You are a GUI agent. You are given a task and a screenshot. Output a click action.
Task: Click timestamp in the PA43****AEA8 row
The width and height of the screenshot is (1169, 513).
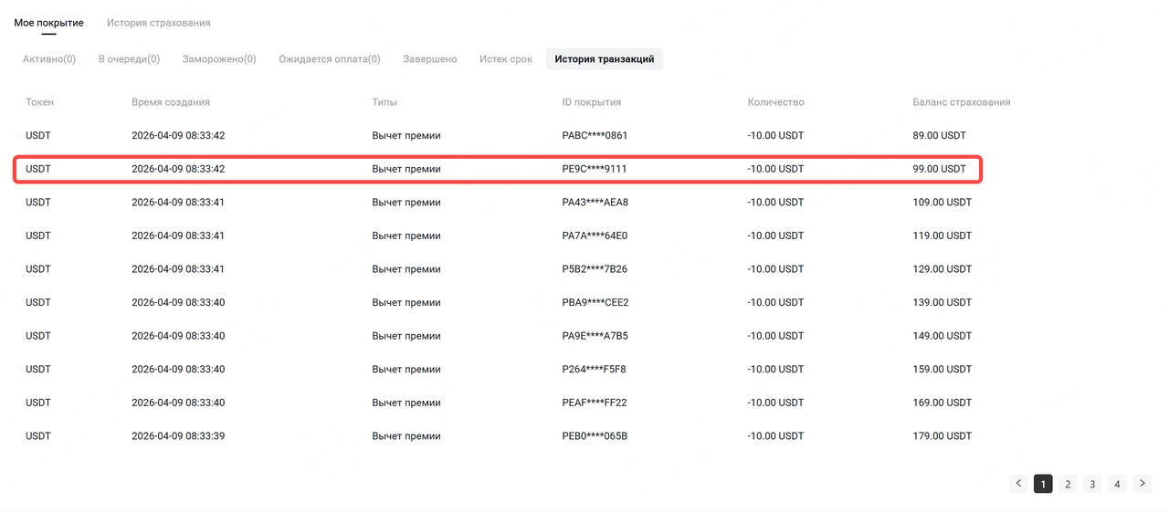pyautogui.click(x=178, y=202)
